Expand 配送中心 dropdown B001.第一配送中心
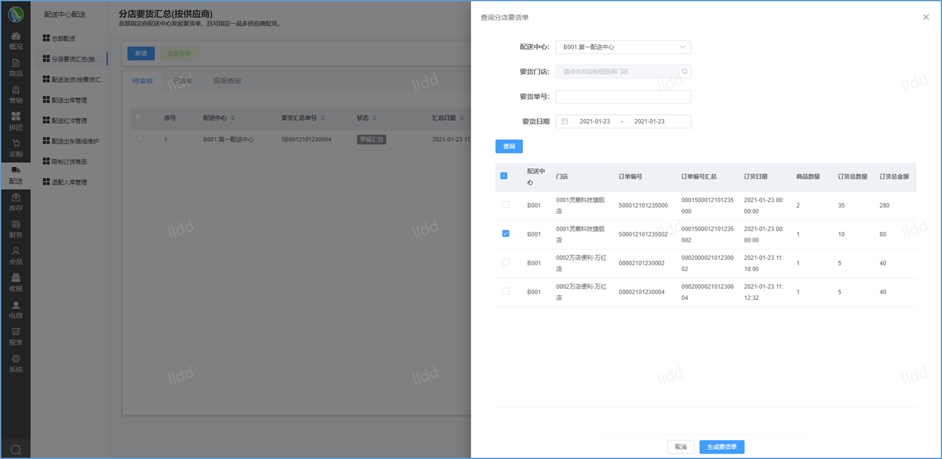This screenshot has height=459, width=942. tap(623, 47)
